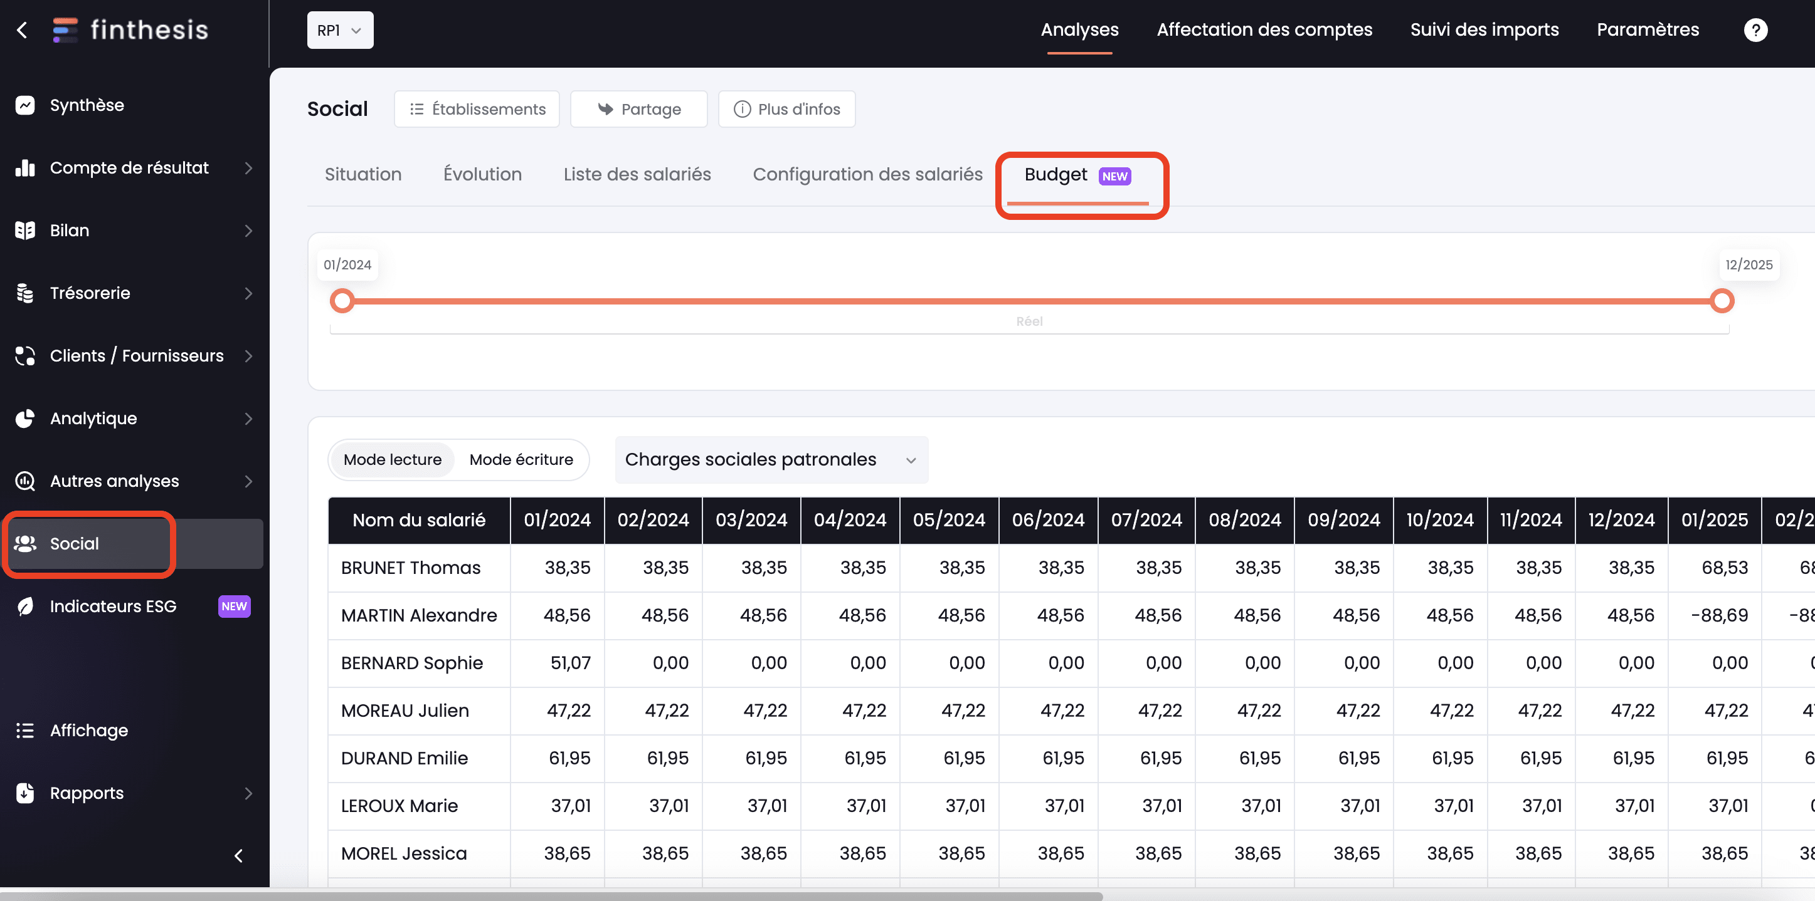The image size is (1815, 901).
Task: Collapse sidebar with bottom chevron arrow
Action: tap(238, 856)
